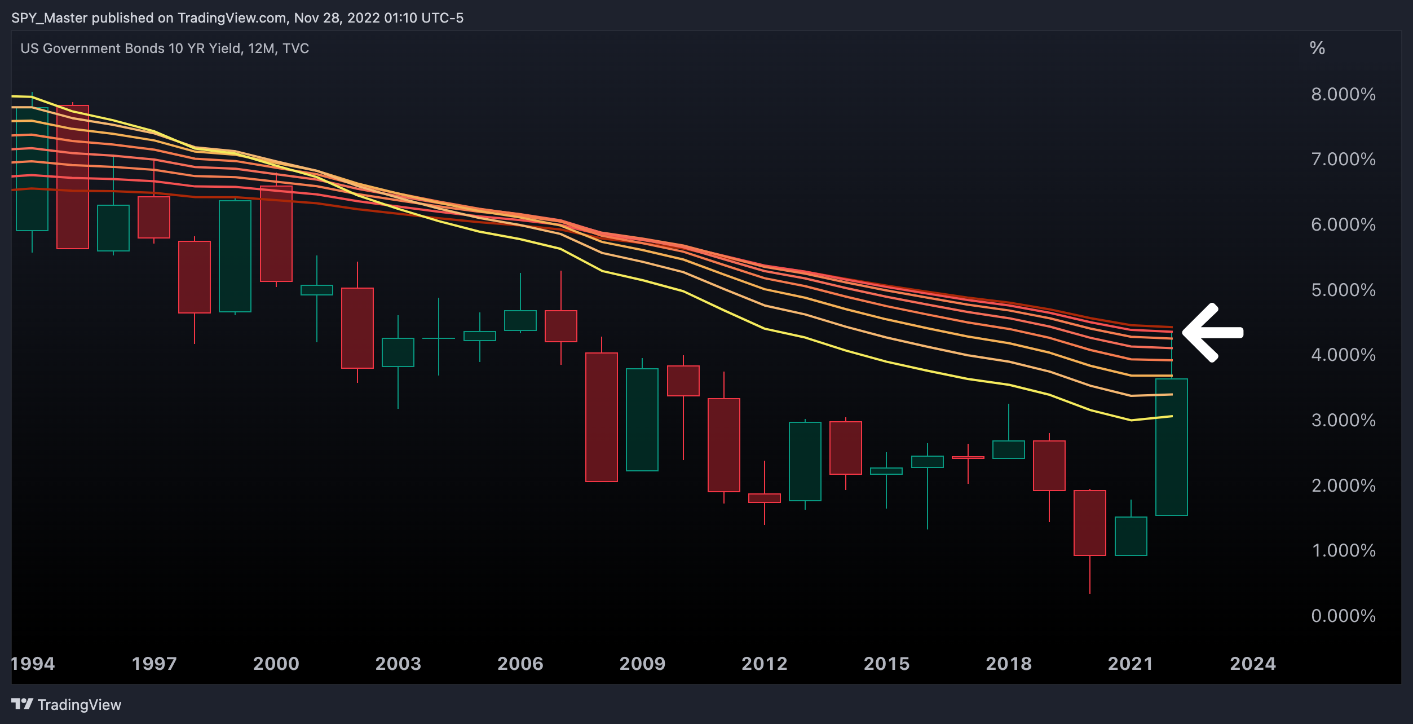Select the red 2000 candle body
The image size is (1413, 724).
click(x=276, y=233)
